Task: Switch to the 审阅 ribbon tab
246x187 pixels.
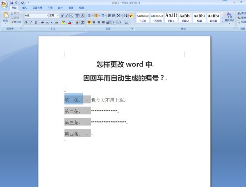Action: 71,8
